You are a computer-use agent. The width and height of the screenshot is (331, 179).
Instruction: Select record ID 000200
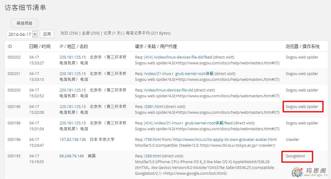pos(14,90)
